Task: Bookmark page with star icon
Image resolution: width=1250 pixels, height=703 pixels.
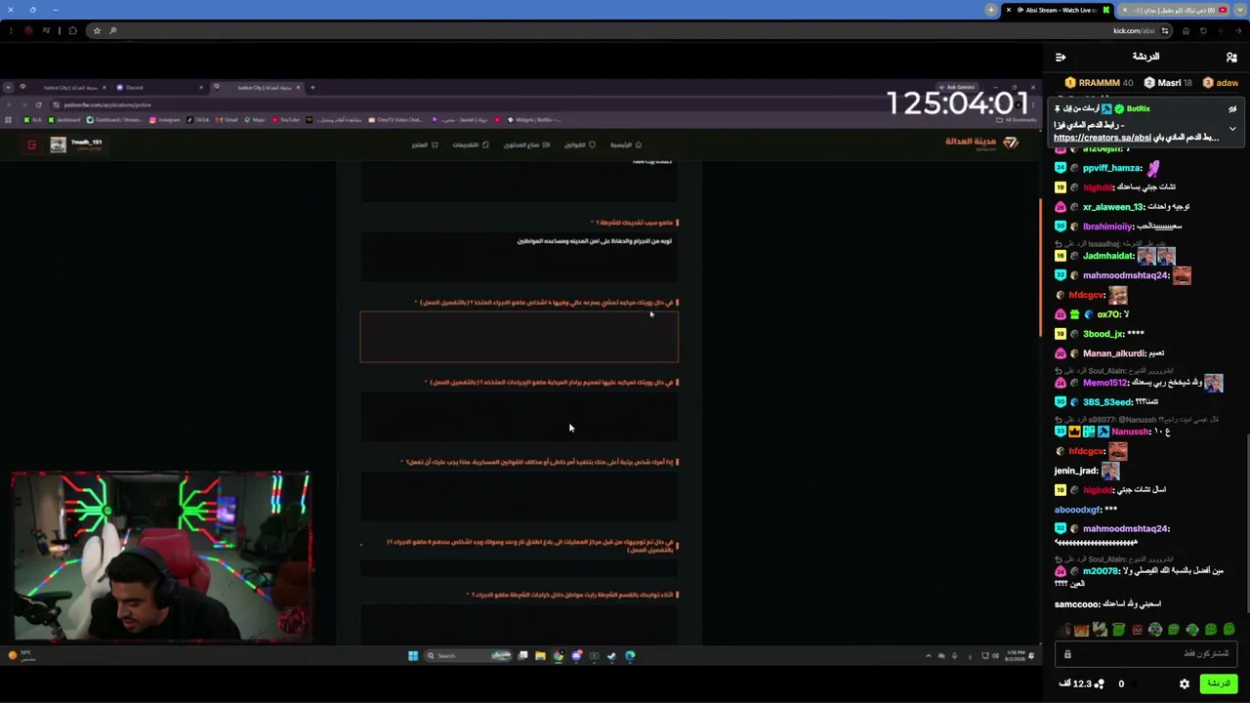Action: [97, 30]
